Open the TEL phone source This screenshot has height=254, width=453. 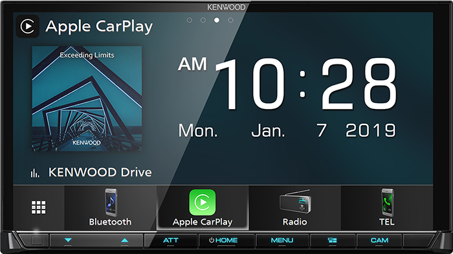[387, 208]
